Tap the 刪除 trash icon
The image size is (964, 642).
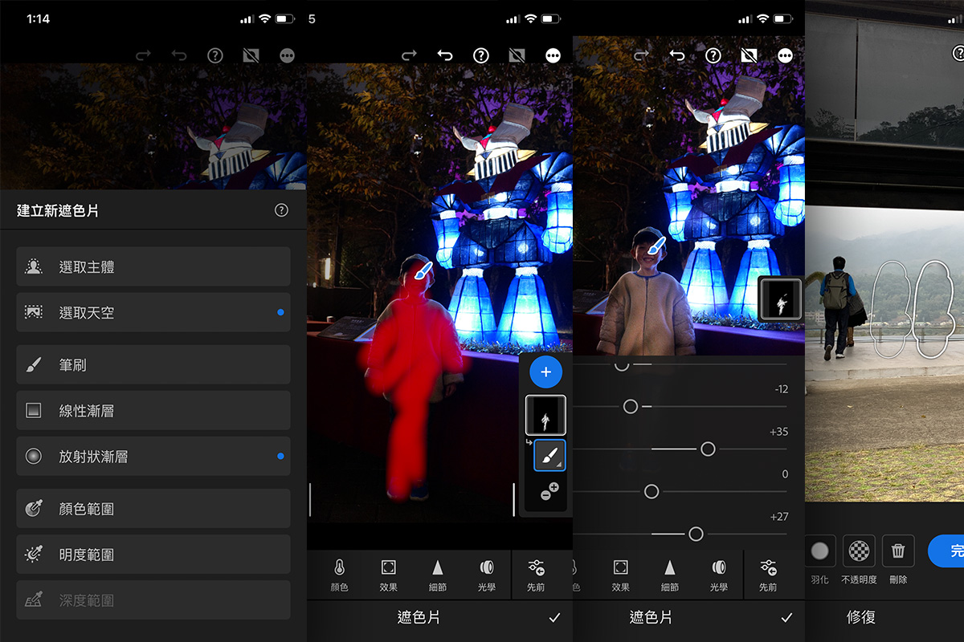[x=898, y=558]
